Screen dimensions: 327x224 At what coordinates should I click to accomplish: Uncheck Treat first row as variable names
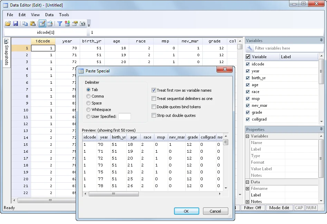(154, 90)
